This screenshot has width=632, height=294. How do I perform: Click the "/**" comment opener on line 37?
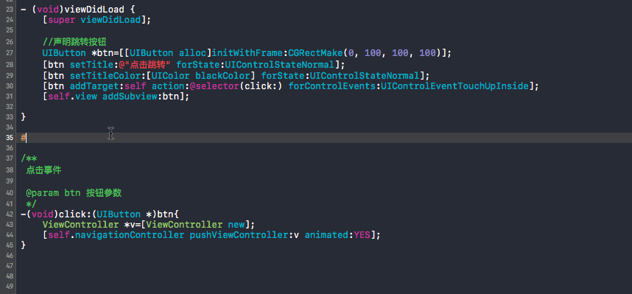click(x=29, y=159)
